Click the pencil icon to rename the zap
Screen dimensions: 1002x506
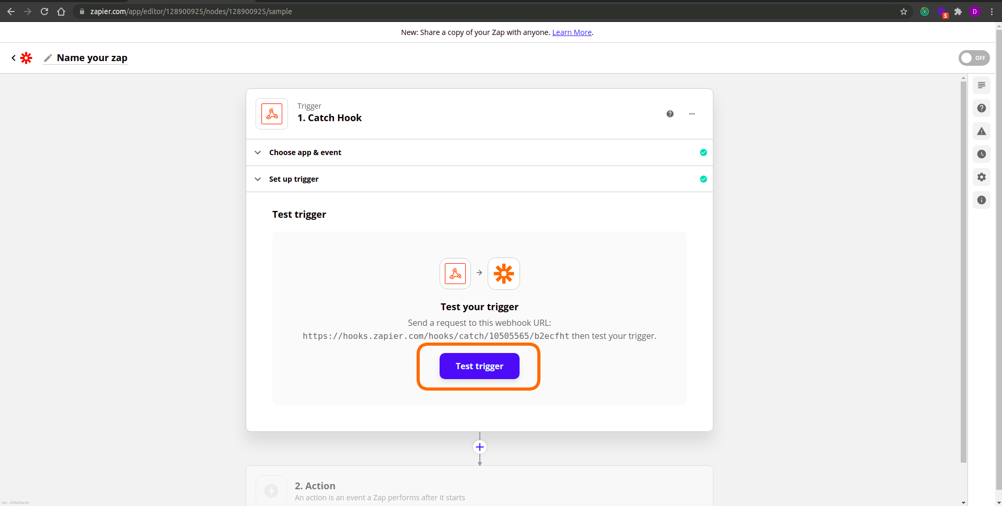tap(48, 58)
